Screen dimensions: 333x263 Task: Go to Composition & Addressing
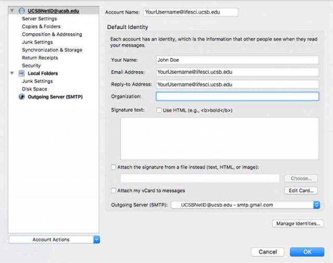click(x=52, y=34)
